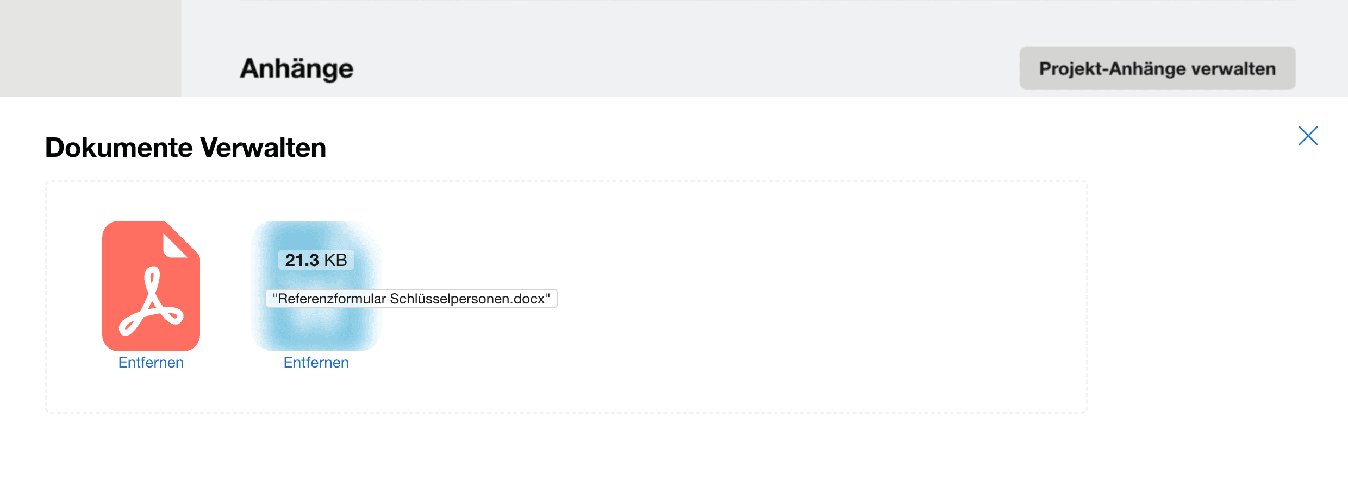Screen dimensions: 1348x481
Task: Click the gray manage project attachments button
Action: (1157, 68)
